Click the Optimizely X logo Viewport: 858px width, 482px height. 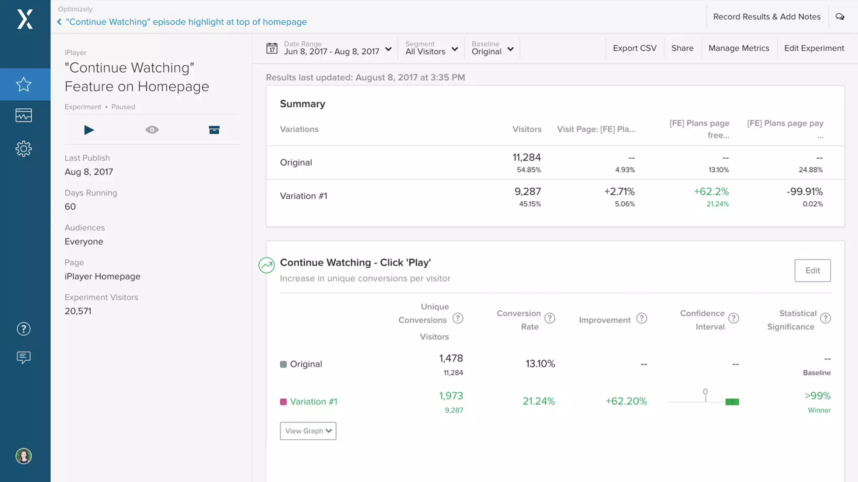(25, 19)
